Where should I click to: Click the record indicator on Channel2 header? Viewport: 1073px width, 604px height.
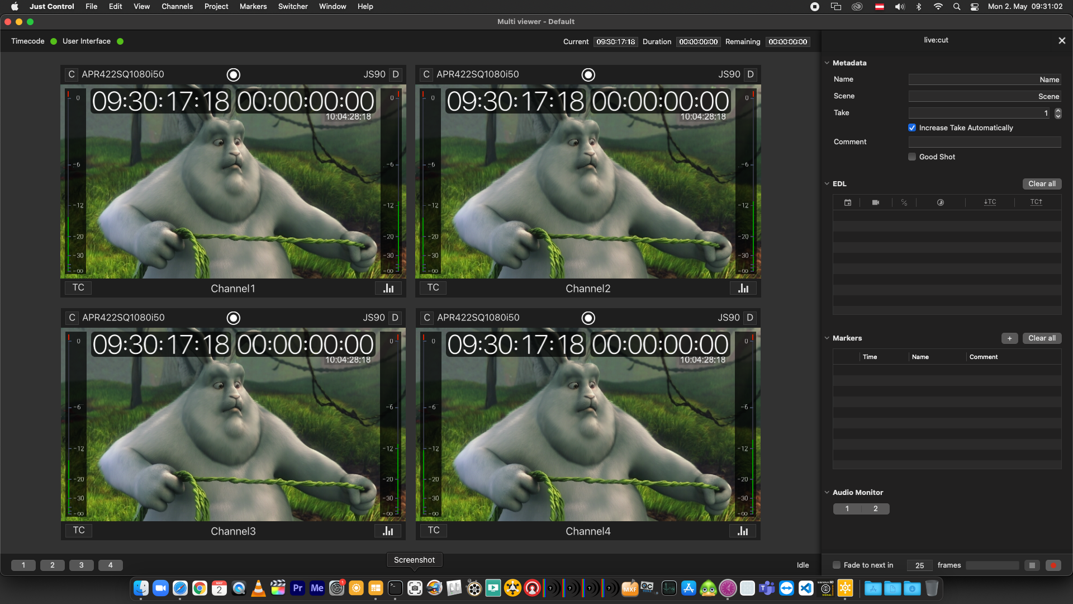click(x=588, y=74)
